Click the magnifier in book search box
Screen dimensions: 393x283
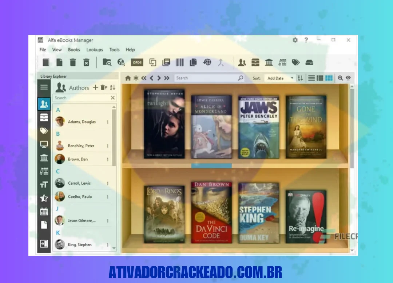click(x=241, y=78)
